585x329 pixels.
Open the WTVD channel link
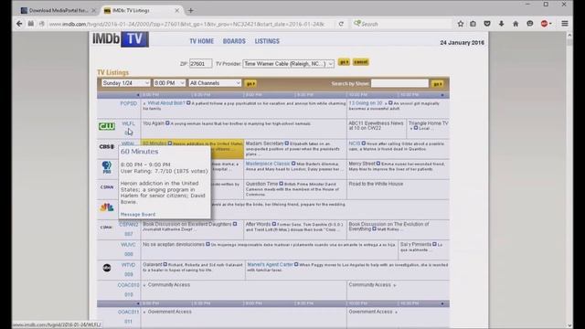[x=128, y=265]
